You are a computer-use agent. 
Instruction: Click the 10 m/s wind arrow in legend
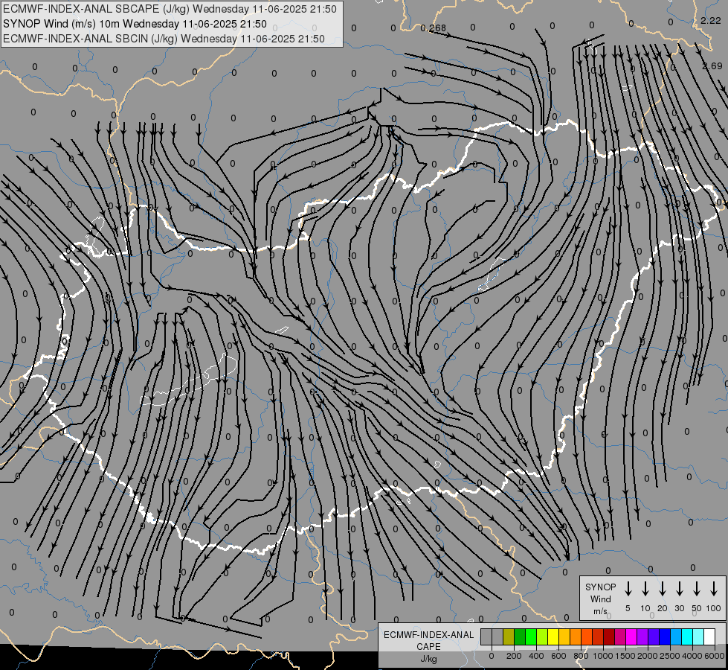645,588
